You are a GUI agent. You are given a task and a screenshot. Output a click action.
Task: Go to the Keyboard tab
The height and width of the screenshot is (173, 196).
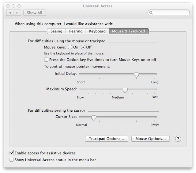click(97, 31)
